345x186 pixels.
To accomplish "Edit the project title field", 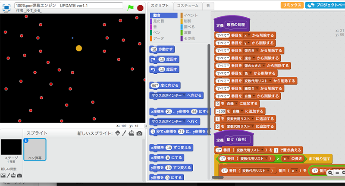I will coord(69,6).
